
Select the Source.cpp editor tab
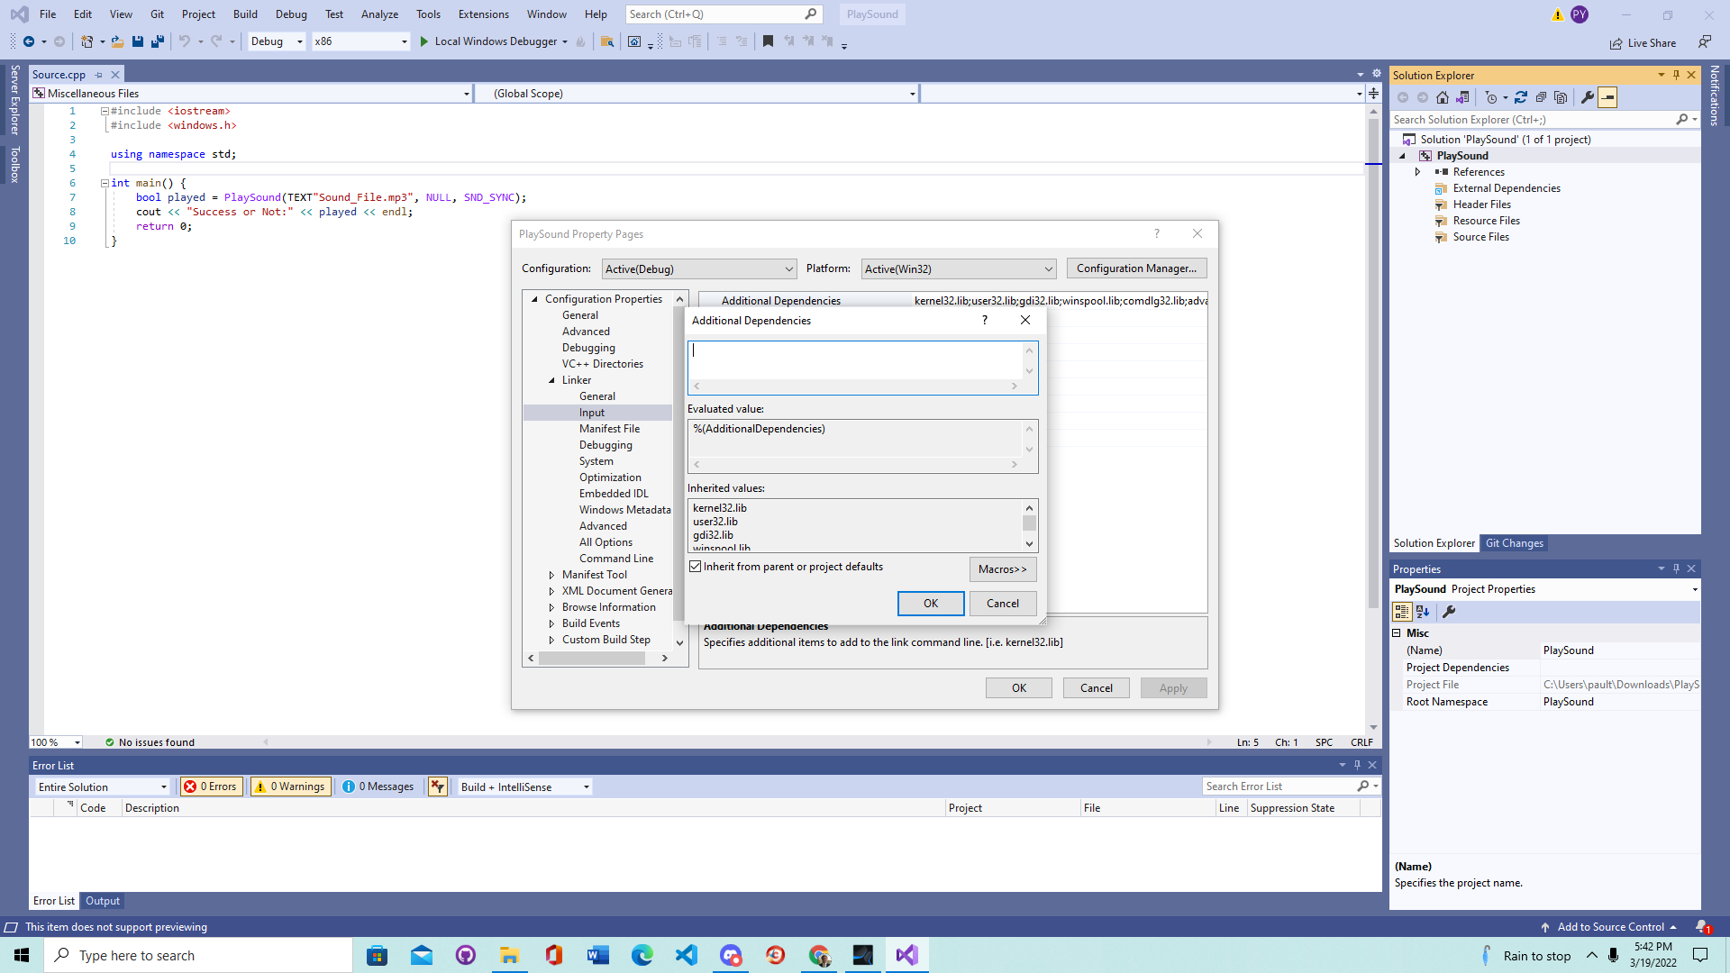pyautogui.click(x=59, y=75)
